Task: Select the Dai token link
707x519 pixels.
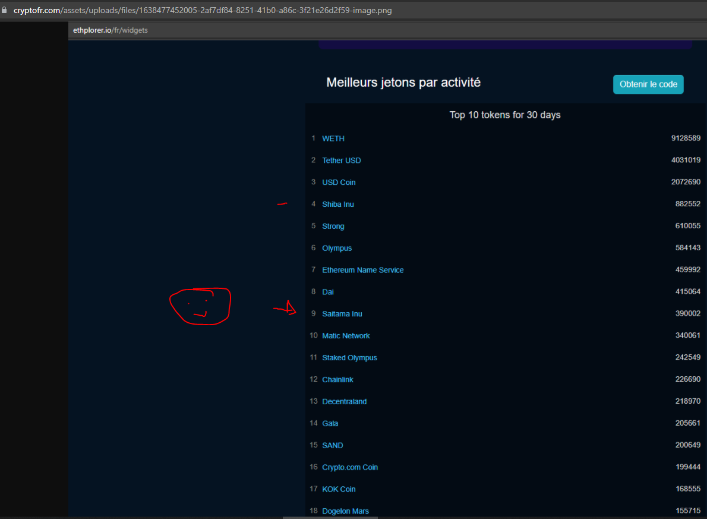Action: pos(328,292)
